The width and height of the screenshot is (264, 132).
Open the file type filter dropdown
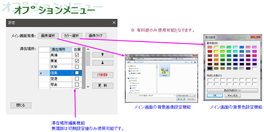pyautogui.click(x=186, y=95)
